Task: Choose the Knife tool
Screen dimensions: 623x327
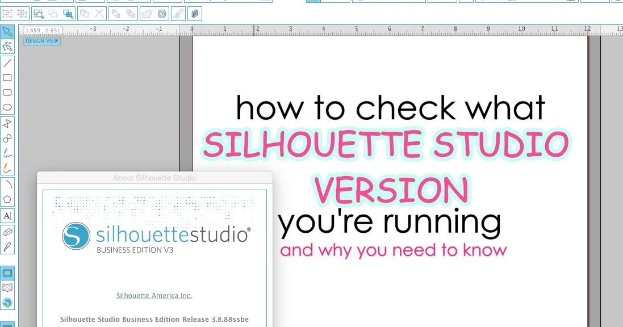Action: click(7, 247)
